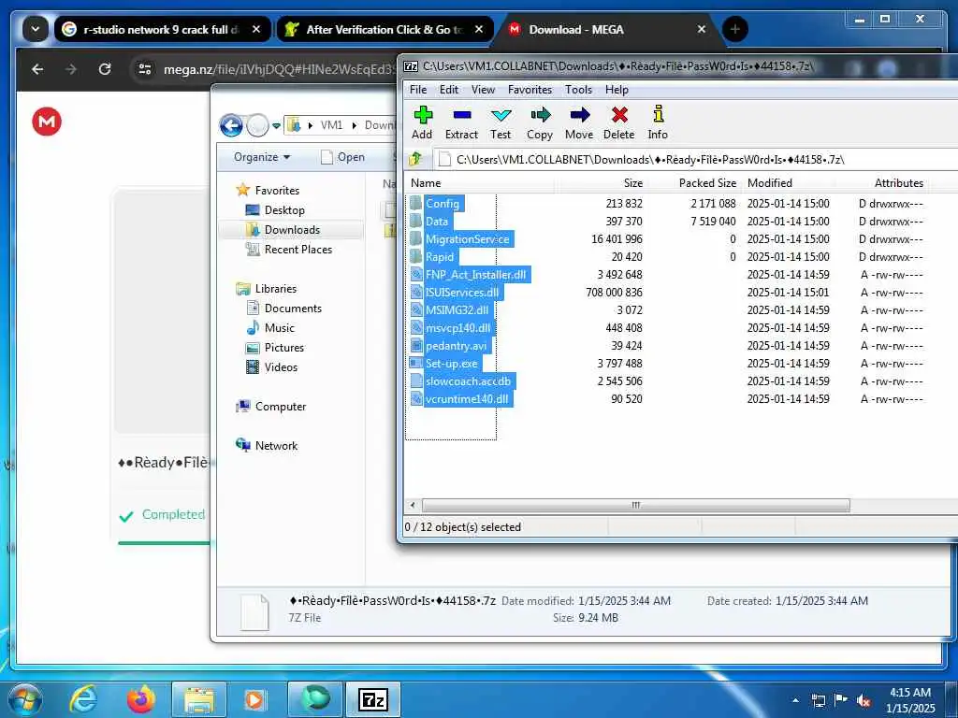The height and width of the screenshot is (718, 958).
Task: Click the Open button in Explorer toolbar
Action: pos(342,157)
